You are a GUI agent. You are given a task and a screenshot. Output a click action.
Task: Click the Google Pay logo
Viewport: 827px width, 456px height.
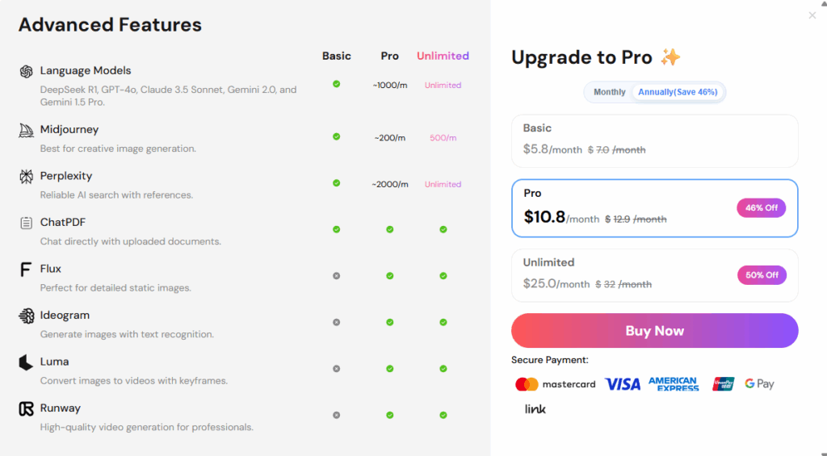(759, 384)
